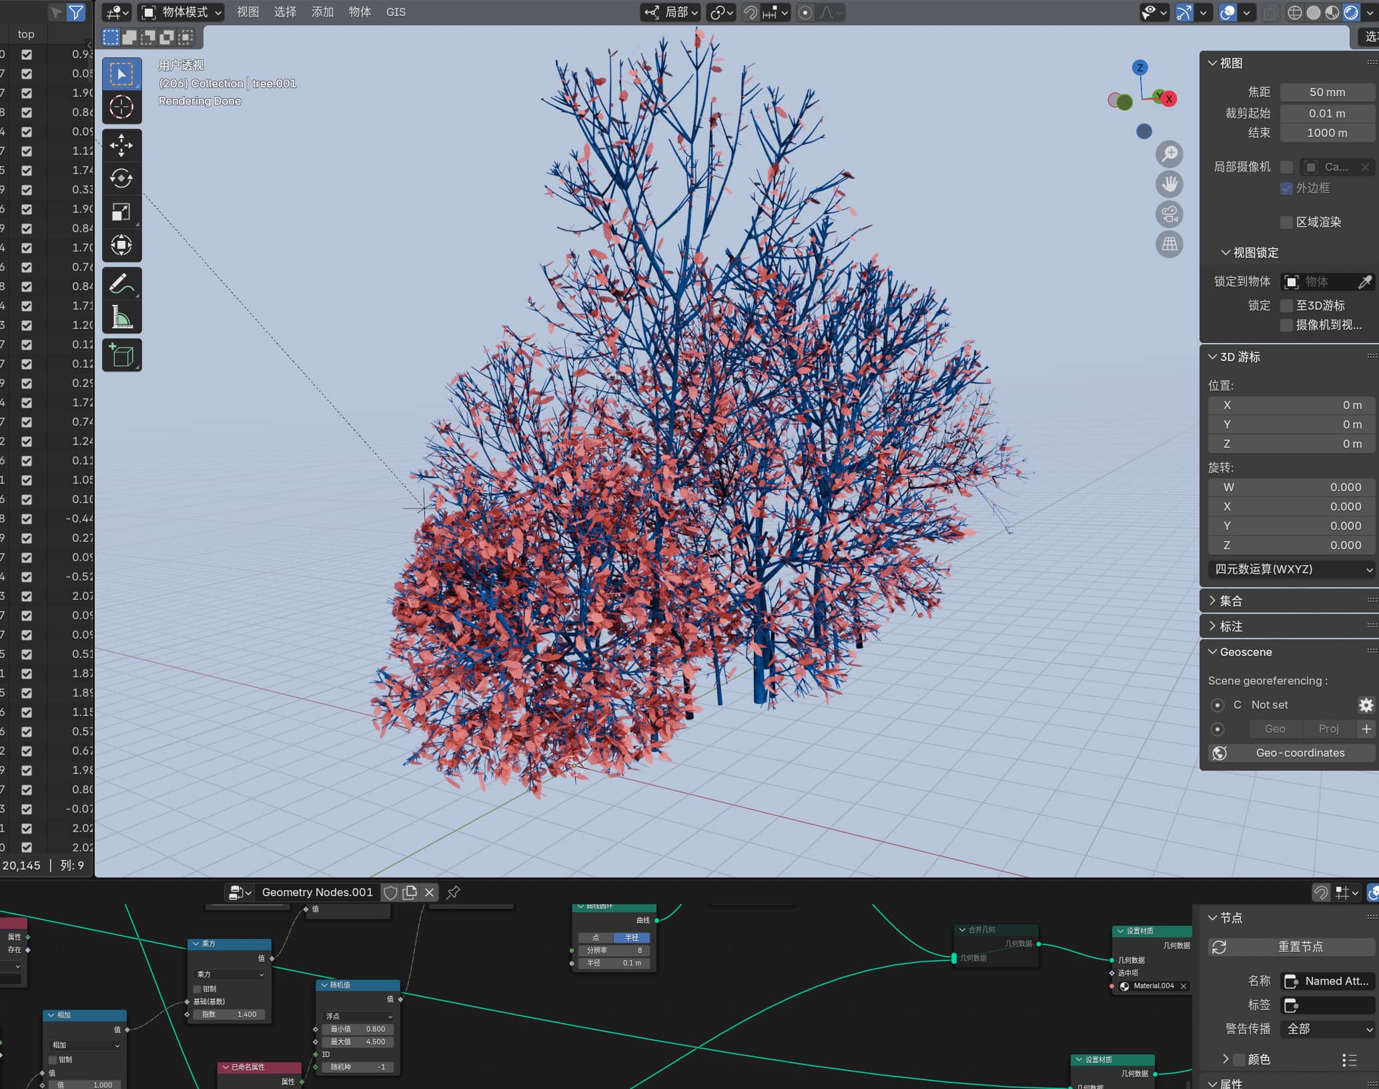1379x1089 pixels.
Task: Select 半径 mode in curve circle node
Action: click(x=632, y=938)
